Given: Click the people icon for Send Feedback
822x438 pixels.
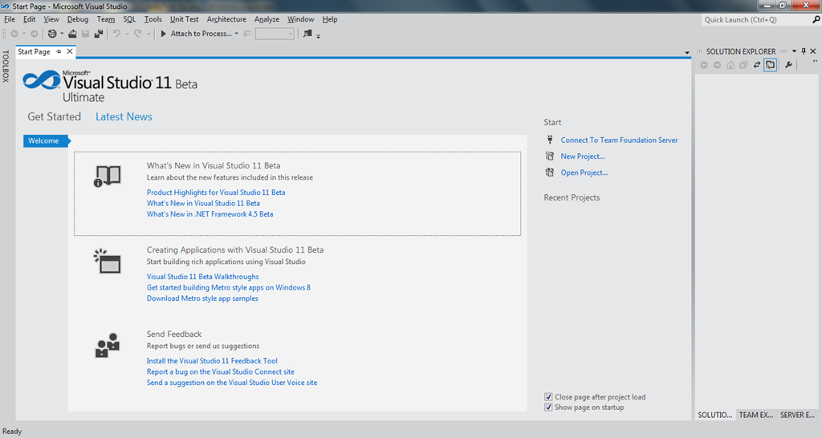Looking at the screenshot, I should coord(108,345).
